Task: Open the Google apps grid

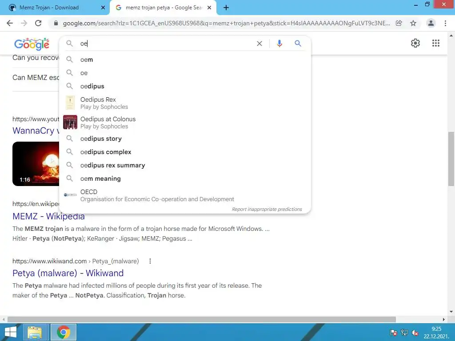Action: pyautogui.click(x=435, y=43)
